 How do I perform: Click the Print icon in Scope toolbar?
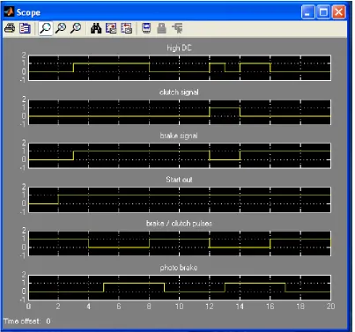click(x=10, y=28)
